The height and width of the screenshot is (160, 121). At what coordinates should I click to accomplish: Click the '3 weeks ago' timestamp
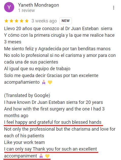click(x=44, y=21)
